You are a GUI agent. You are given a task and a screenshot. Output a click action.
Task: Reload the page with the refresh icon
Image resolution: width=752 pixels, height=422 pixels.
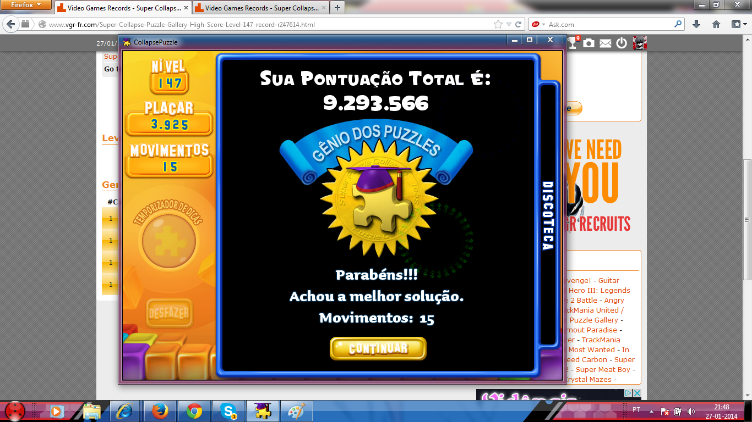coord(518,24)
